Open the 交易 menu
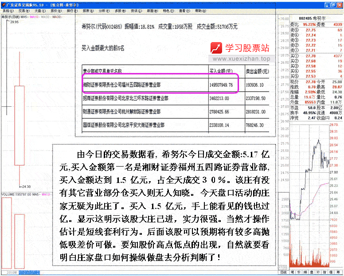The image size is (344, 276). click(x=24, y=11)
